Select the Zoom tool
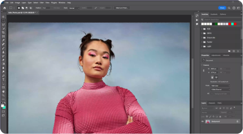Viewport: 243px width, 134px height. (x=3, y=95)
